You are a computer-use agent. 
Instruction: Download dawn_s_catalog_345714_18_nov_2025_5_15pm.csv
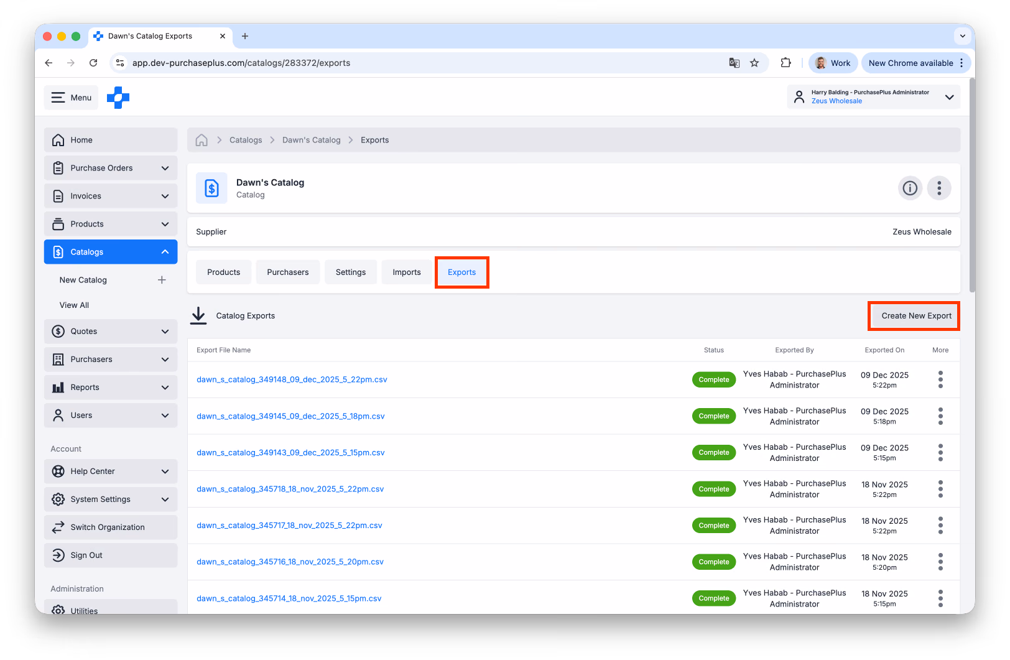click(289, 598)
